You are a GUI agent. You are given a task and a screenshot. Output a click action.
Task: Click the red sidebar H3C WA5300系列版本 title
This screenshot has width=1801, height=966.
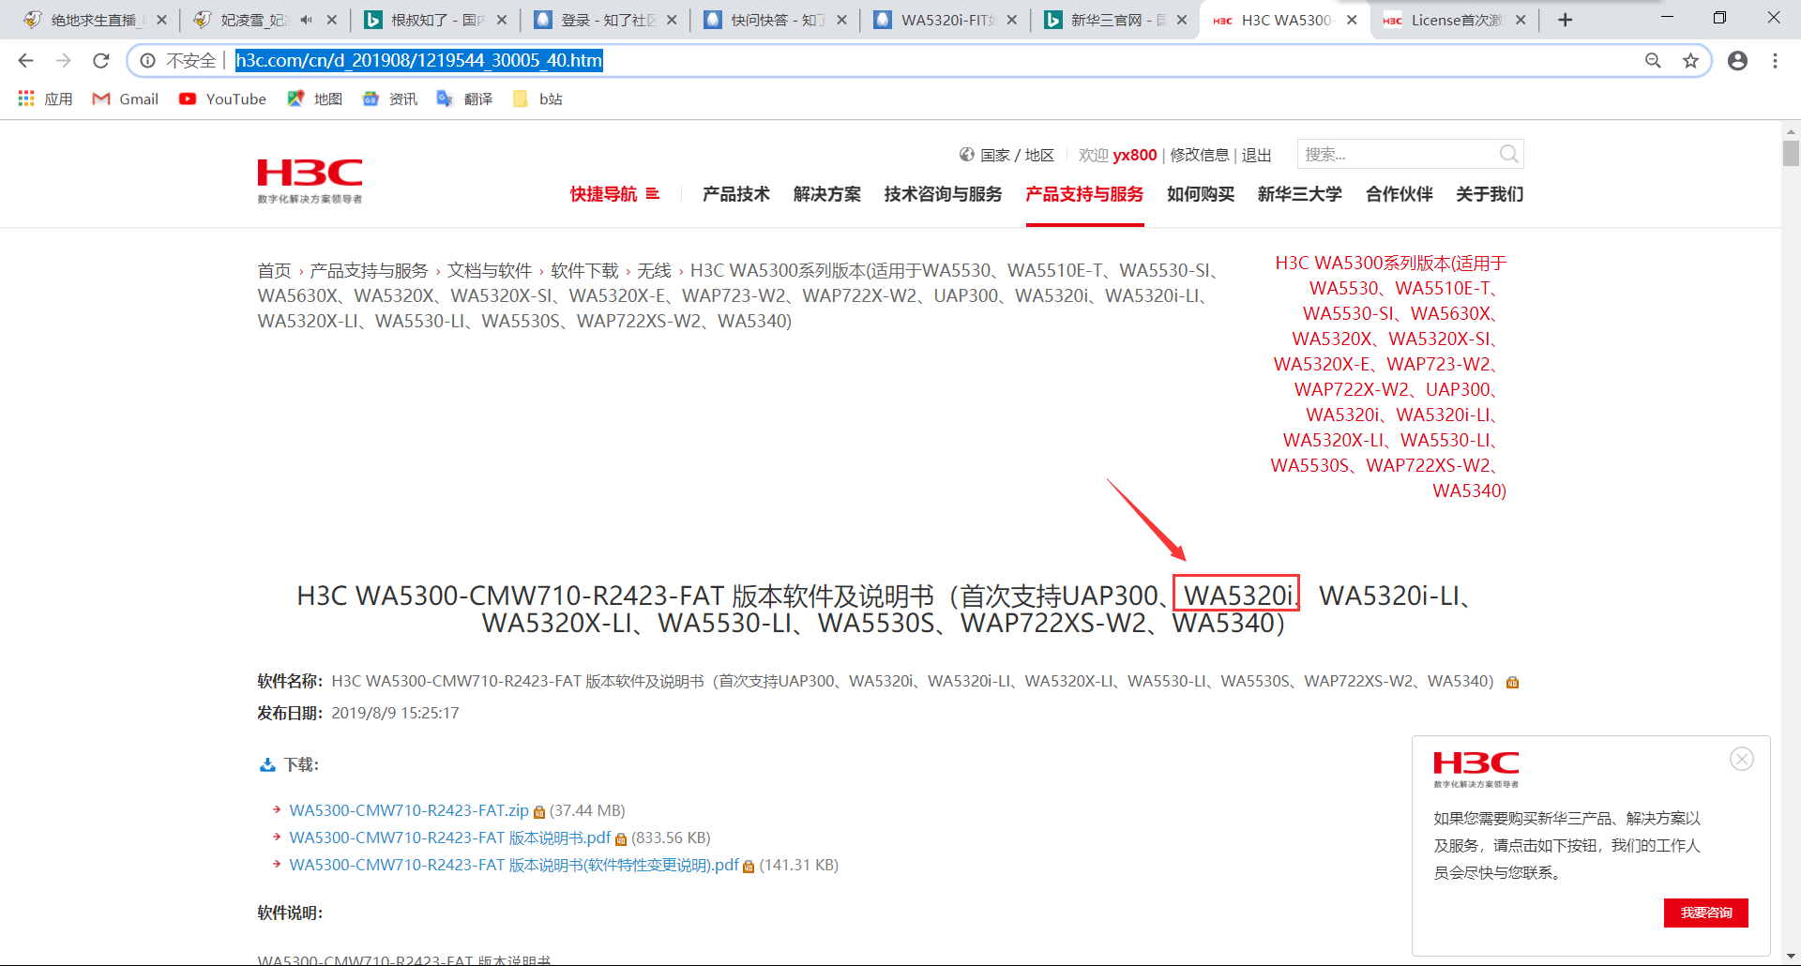click(x=1388, y=377)
